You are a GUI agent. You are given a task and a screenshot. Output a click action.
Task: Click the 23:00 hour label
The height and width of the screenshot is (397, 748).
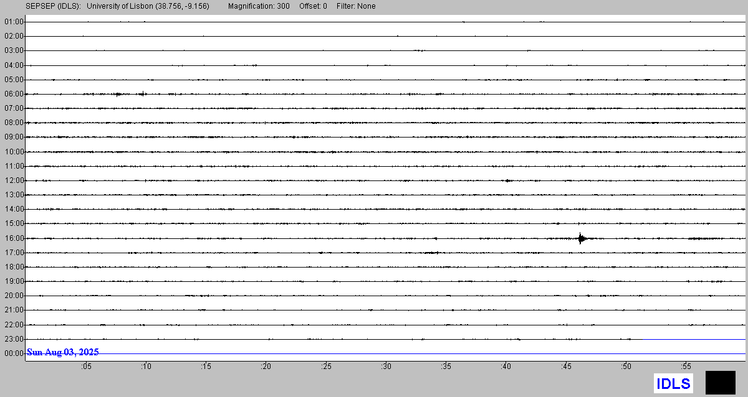click(14, 339)
